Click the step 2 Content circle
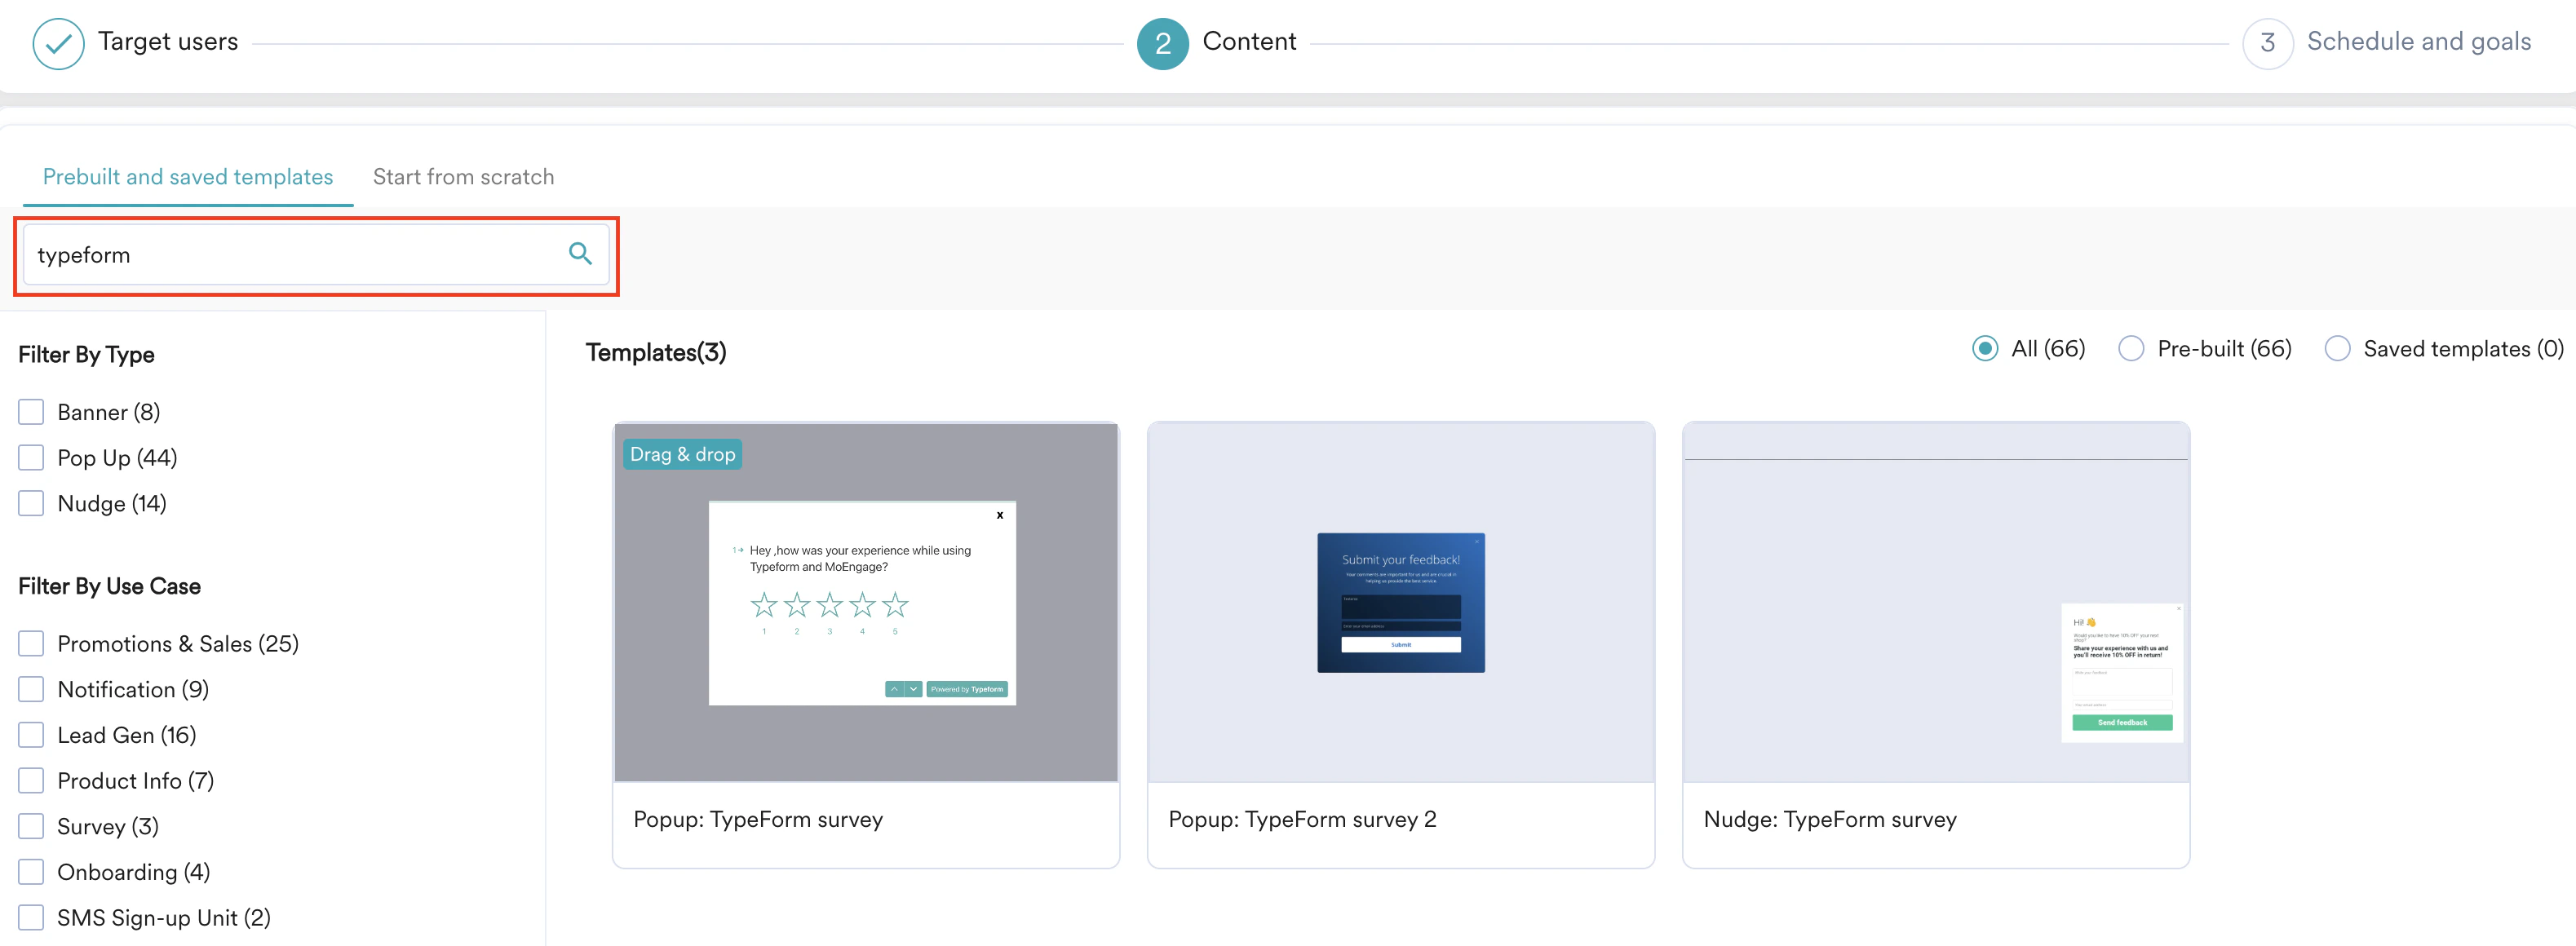The image size is (2576, 946). [x=1162, y=43]
